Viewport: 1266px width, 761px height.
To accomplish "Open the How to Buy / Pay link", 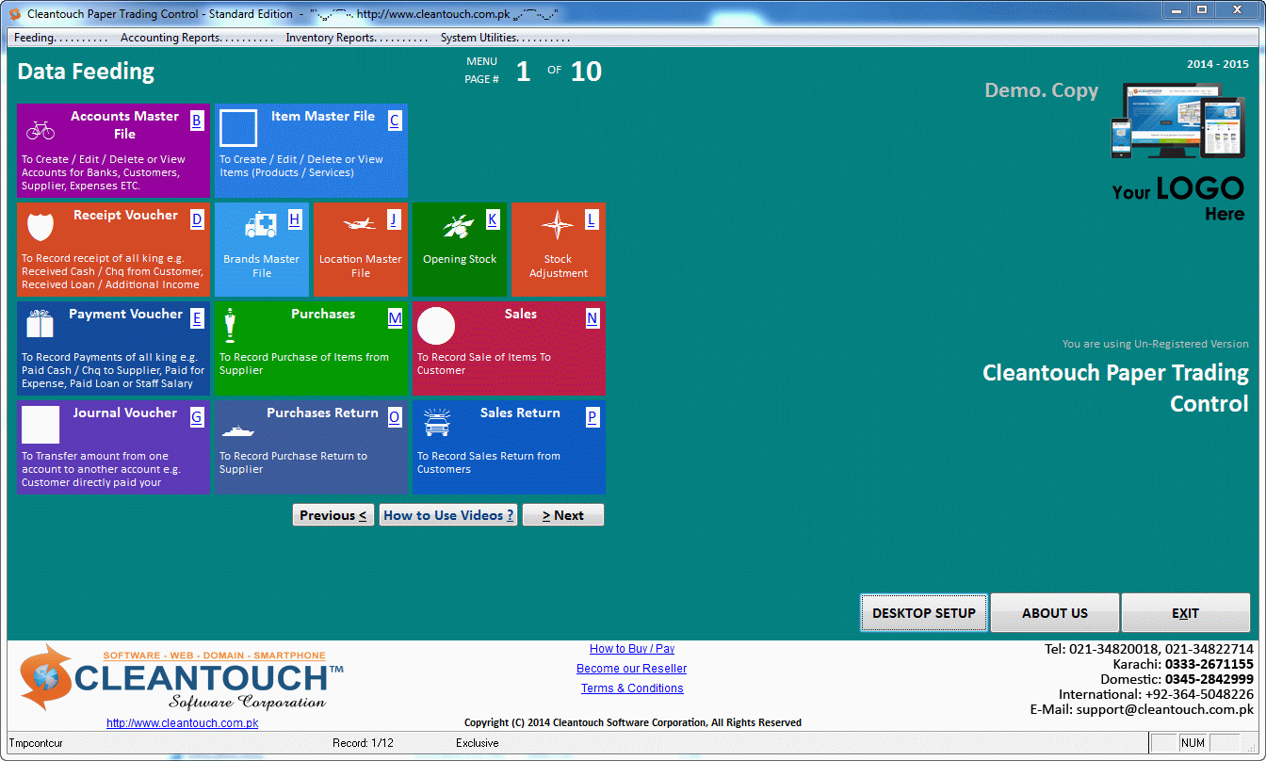I will [632, 649].
